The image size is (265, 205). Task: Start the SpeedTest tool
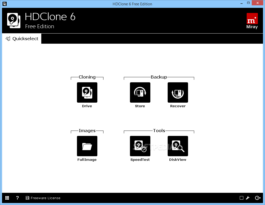click(140, 146)
